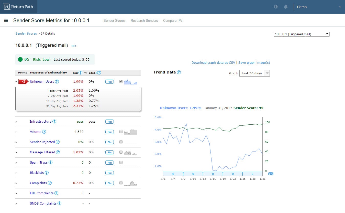Go to the Compare IPs tab

(173, 20)
